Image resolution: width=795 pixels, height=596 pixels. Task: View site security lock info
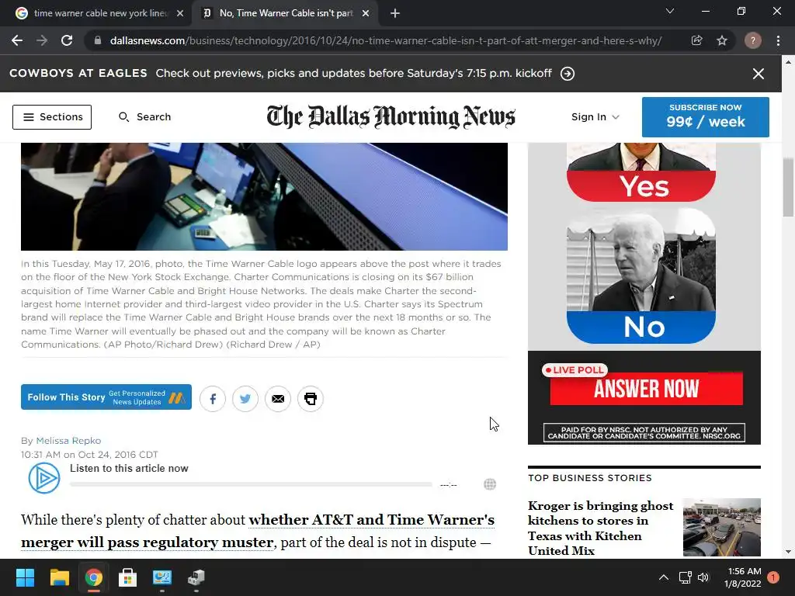pos(98,40)
